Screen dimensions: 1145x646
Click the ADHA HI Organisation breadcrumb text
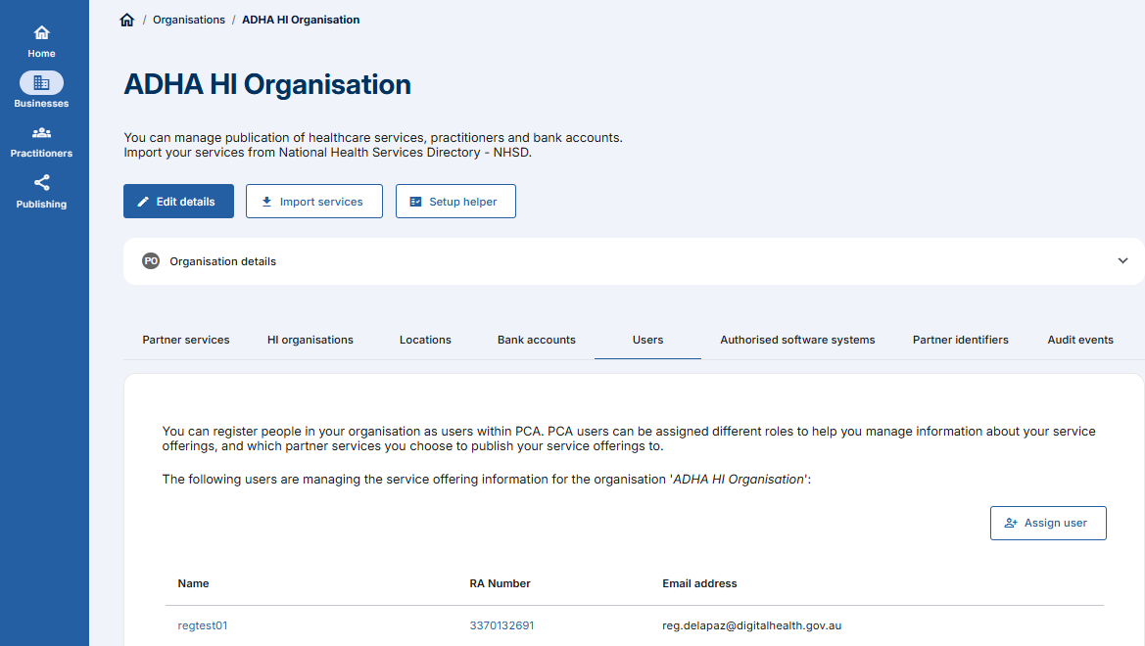(x=301, y=20)
